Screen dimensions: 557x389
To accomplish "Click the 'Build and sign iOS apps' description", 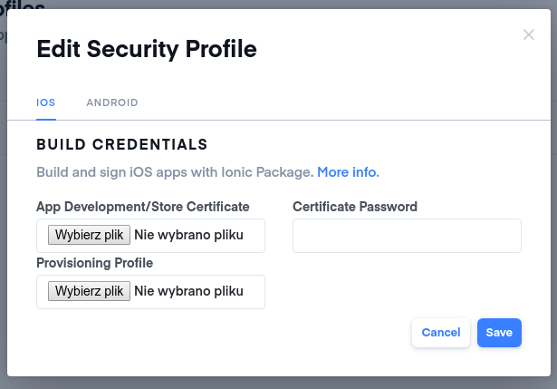I will click(x=175, y=172).
